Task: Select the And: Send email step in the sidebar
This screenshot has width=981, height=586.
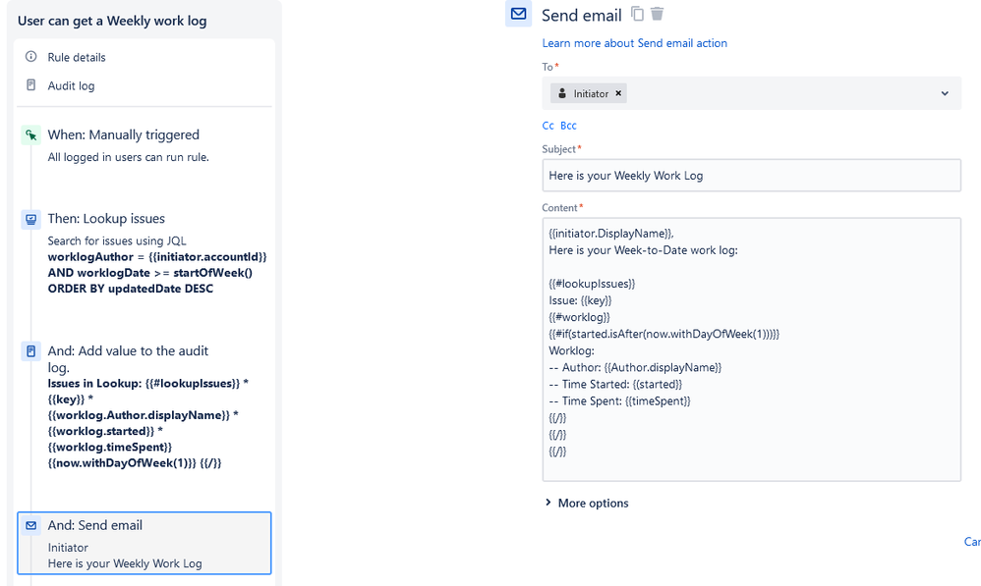Action: (144, 543)
